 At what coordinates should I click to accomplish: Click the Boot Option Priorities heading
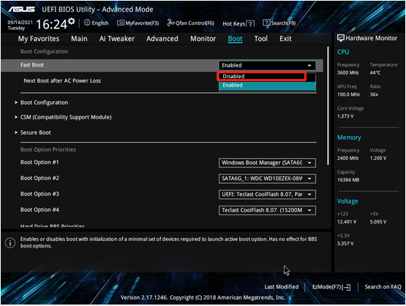[x=48, y=150]
